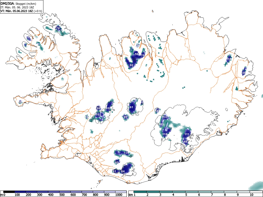Click the '300' tick label in the legend
263x197 pixels.
[40, 195]
